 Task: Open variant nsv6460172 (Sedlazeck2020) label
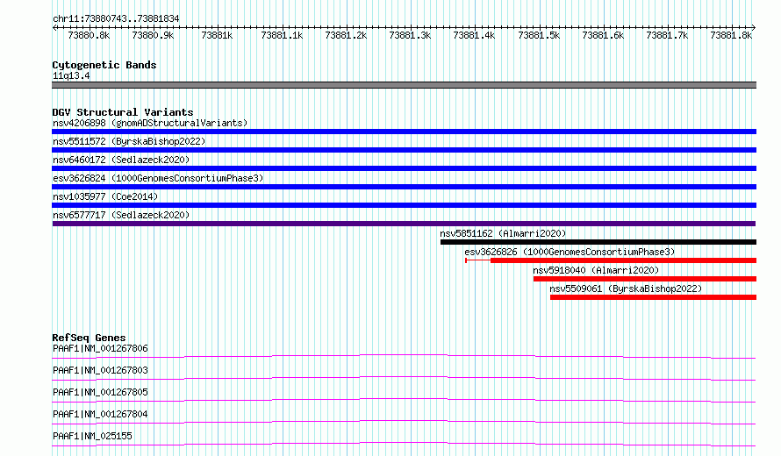click(121, 160)
